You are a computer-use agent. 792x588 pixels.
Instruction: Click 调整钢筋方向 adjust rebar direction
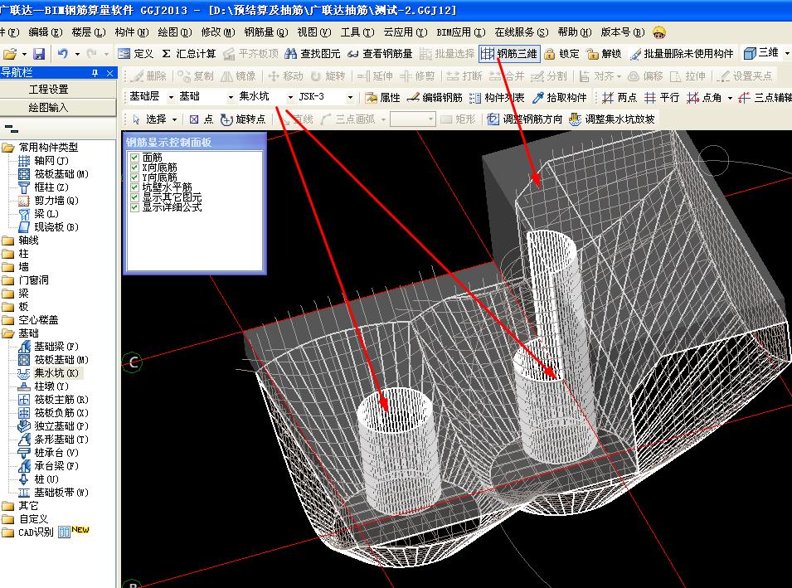(524, 119)
